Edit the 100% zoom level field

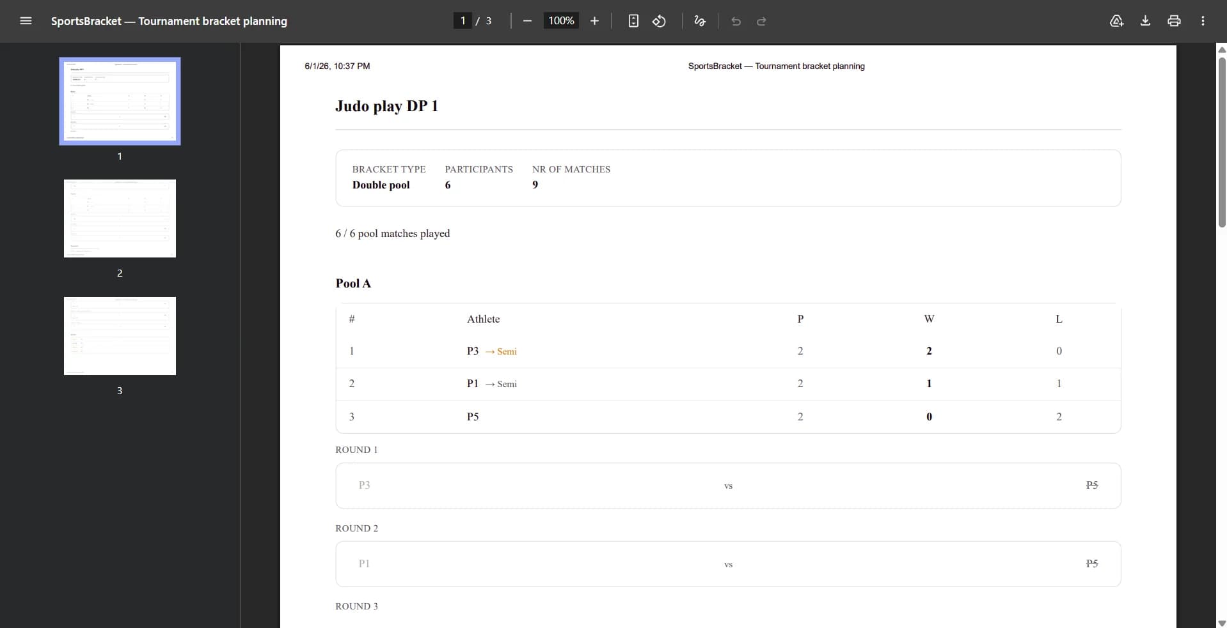coord(561,21)
